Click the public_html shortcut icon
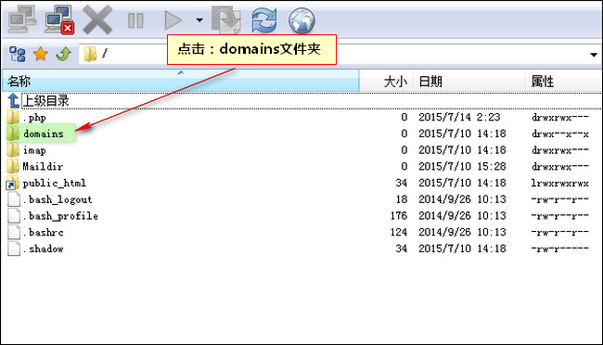Image resolution: width=603 pixels, height=345 pixels. point(13,184)
